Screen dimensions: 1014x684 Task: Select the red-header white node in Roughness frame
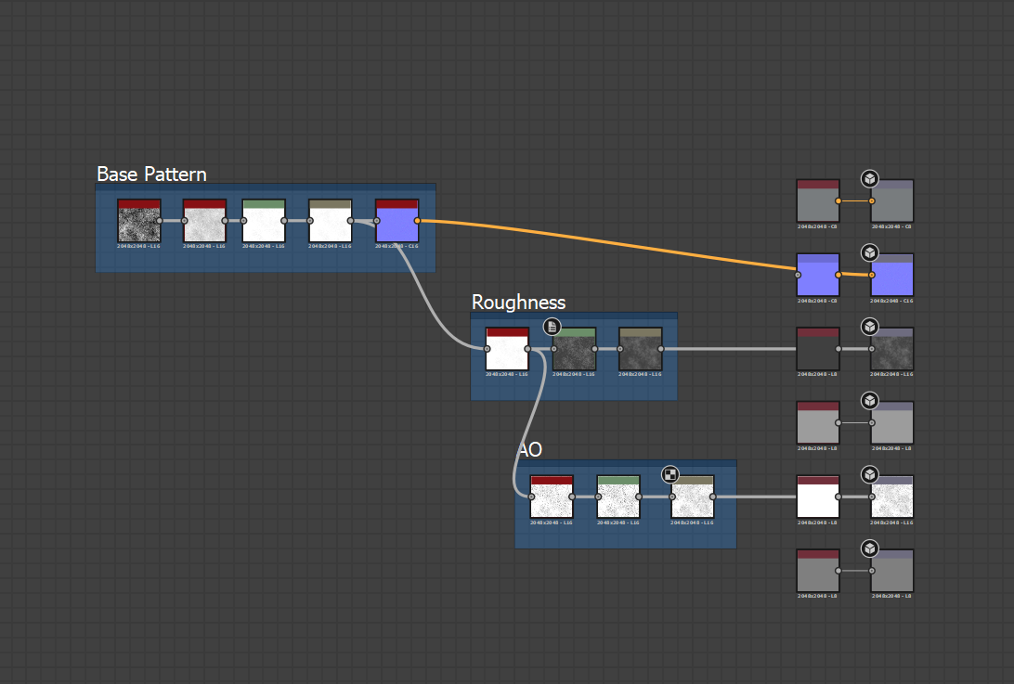coord(507,348)
